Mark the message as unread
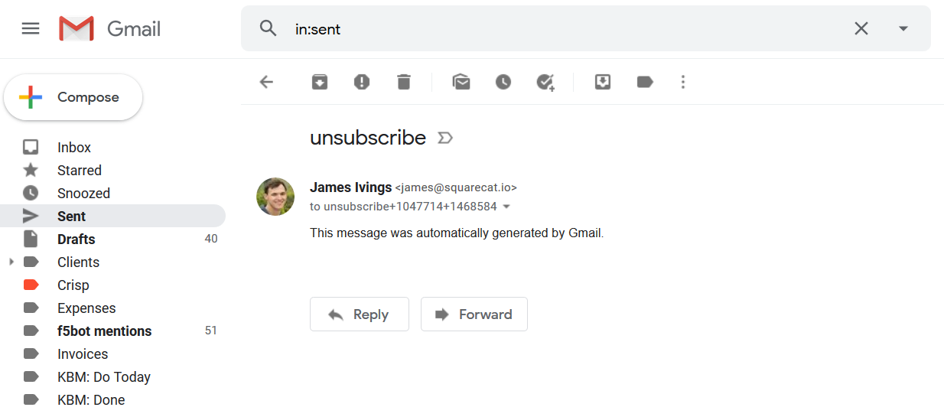The width and height of the screenshot is (944, 417). click(x=461, y=82)
